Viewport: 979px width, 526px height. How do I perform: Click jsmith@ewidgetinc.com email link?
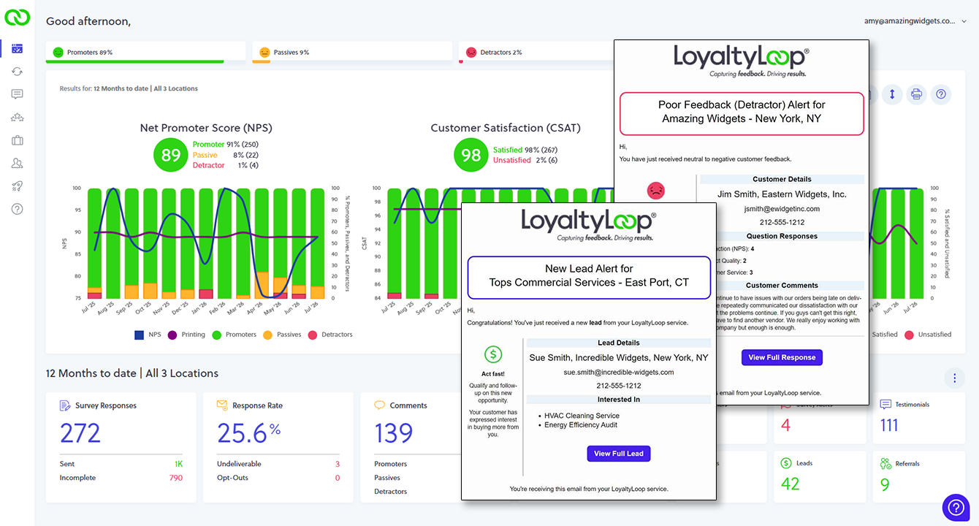(x=782, y=208)
